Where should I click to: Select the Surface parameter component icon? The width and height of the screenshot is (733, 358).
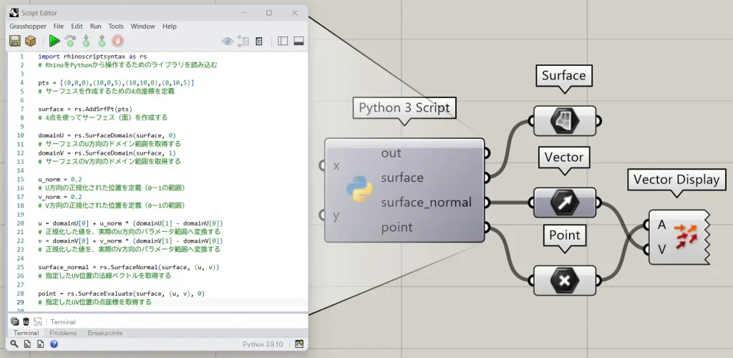pyautogui.click(x=565, y=120)
